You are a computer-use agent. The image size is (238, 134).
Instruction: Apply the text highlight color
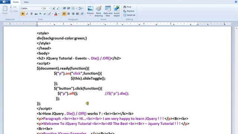(x=49, y=14)
